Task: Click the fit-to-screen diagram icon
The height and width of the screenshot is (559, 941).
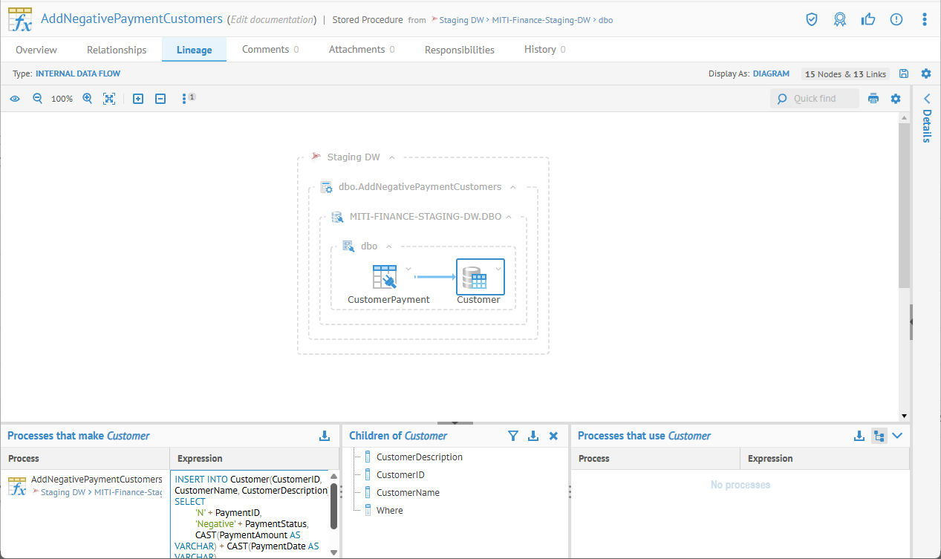Action: (109, 98)
